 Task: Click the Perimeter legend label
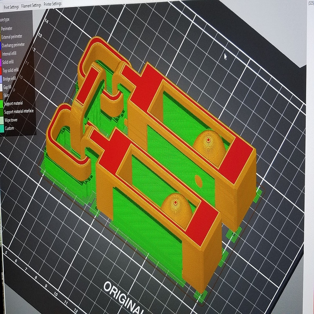coord(7,29)
